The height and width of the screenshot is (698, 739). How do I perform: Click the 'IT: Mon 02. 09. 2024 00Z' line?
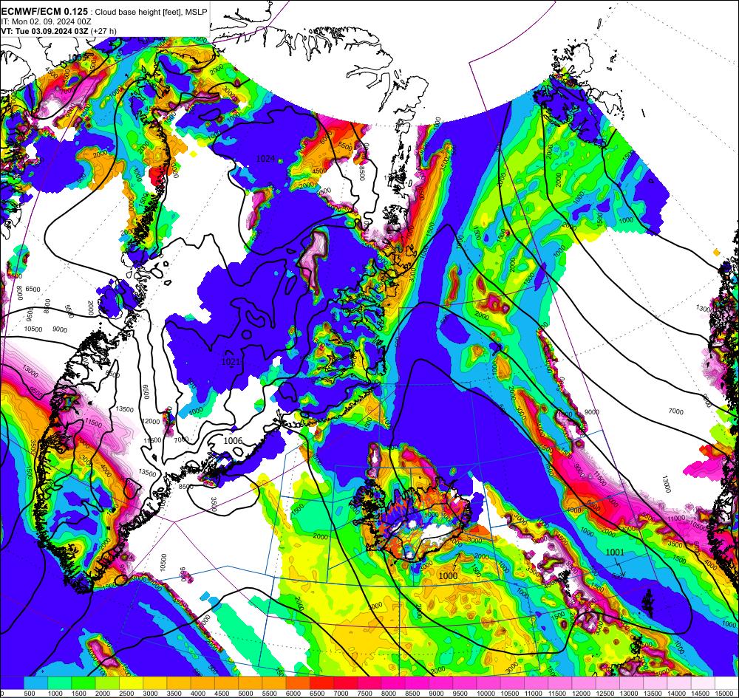tap(46, 21)
